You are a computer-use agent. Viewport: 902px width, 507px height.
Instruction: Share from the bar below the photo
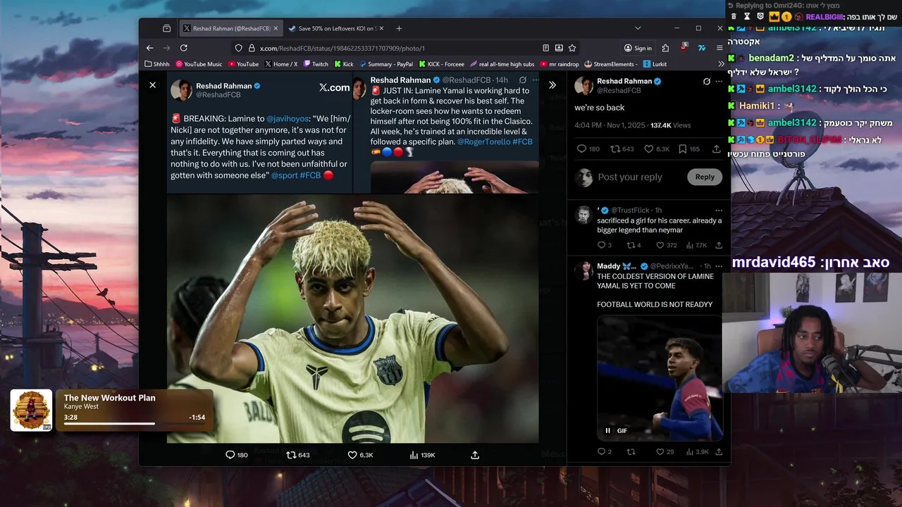click(x=475, y=455)
